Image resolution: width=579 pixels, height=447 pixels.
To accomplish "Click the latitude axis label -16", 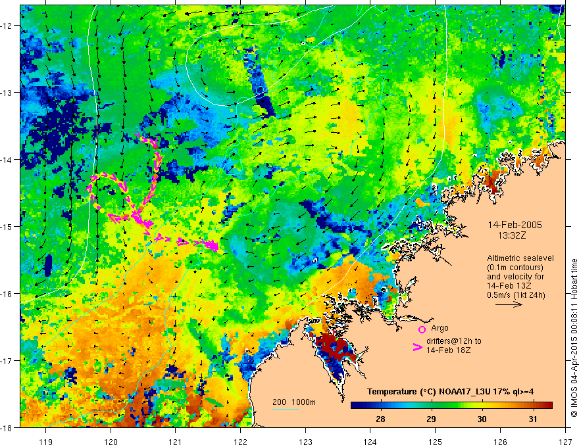I will [7, 294].
